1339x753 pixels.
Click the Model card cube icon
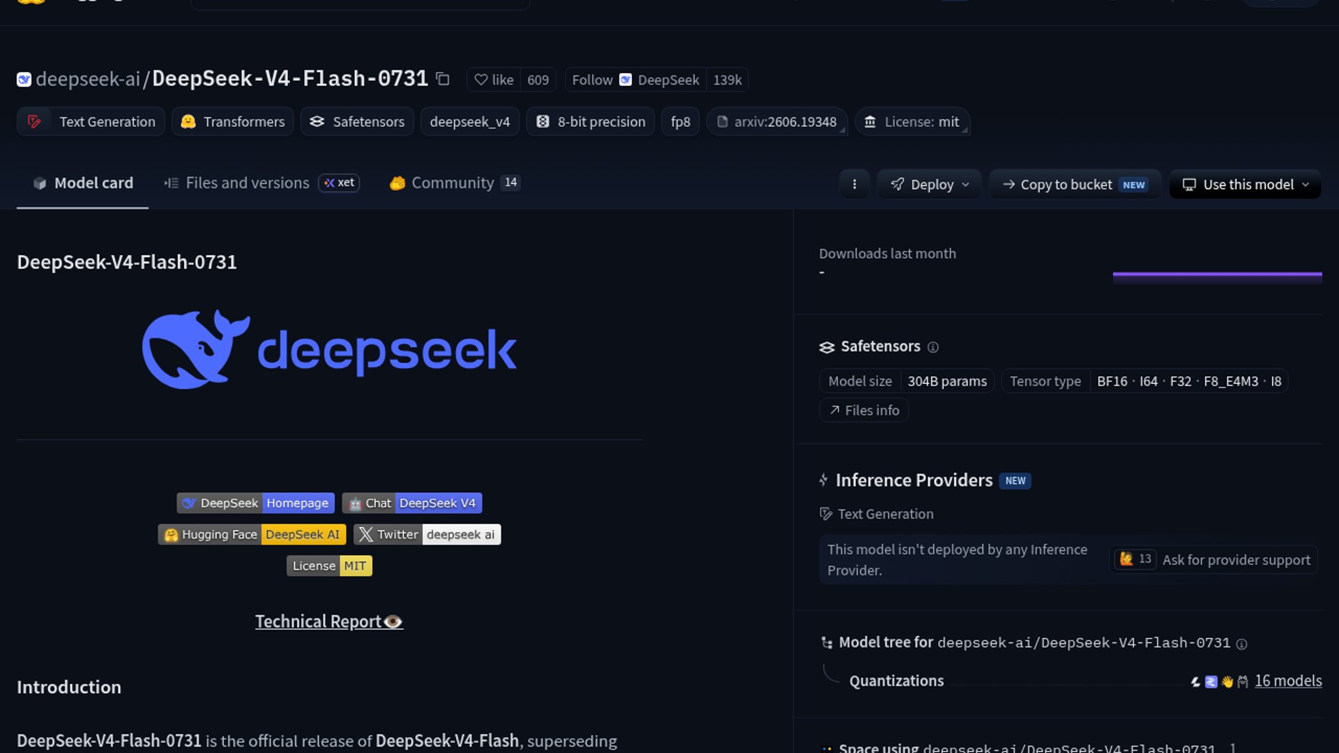click(x=40, y=183)
